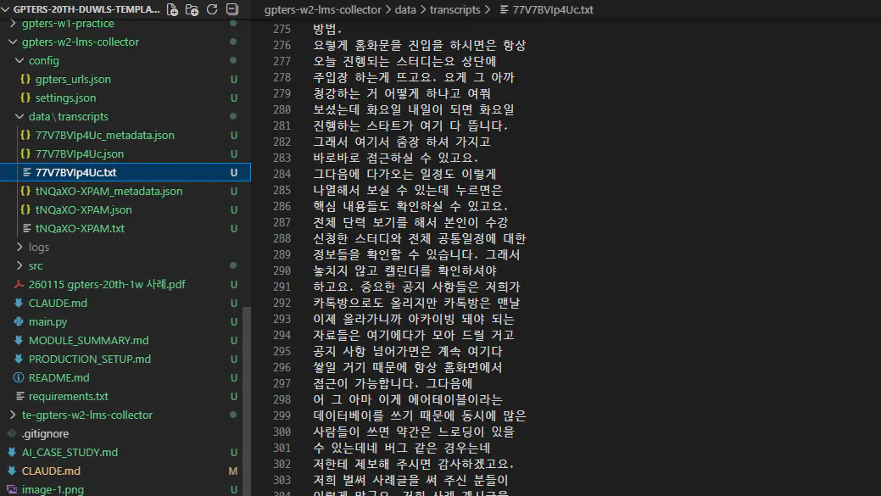
Task: Open PRODUCTION_SETUP.md file
Action: pos(90,359)
